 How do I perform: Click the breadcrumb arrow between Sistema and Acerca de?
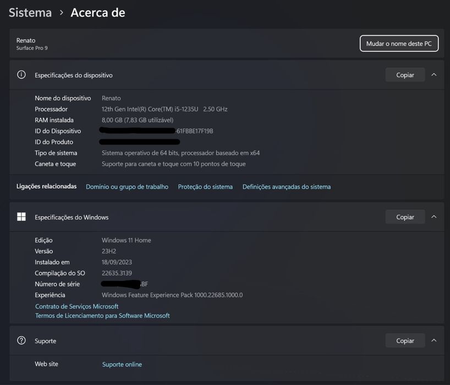(x=62, y=13)
